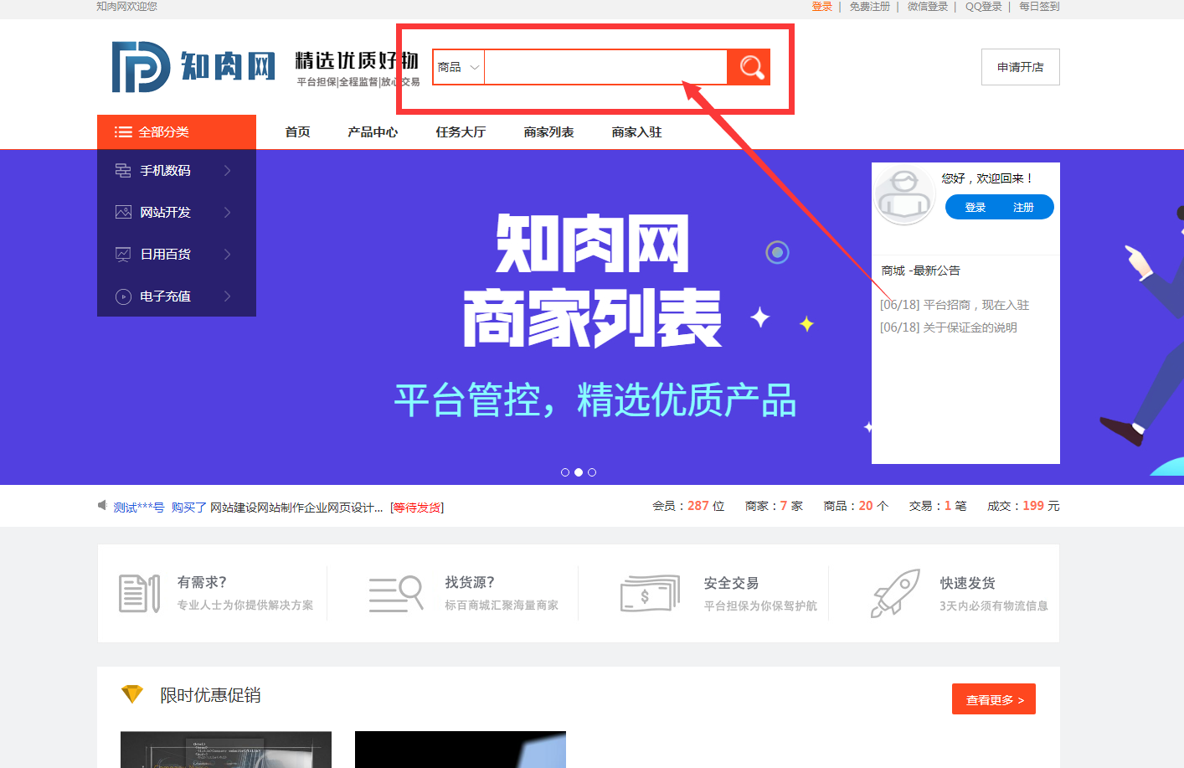Click the 查看更多 button
The height and width of the screenshot is (768, 1184).
[x=993, y=699]
